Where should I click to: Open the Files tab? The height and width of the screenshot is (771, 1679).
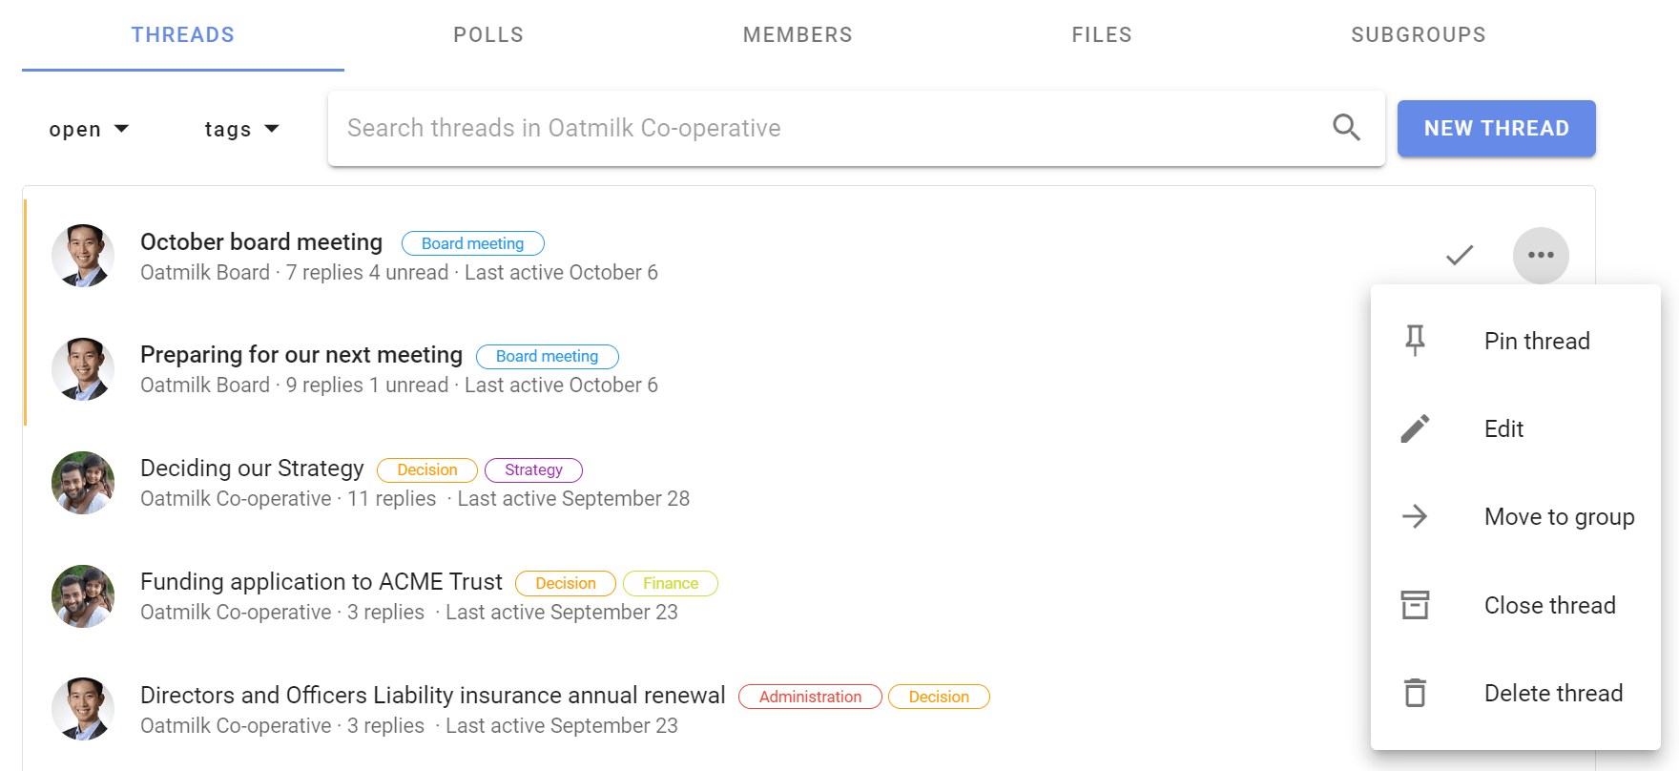1102,35
